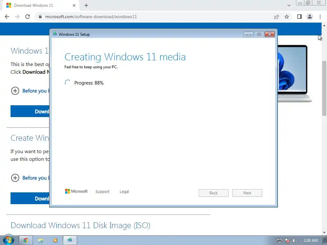The image size is (327, 245).
Task: Open Chrome's three-dot menu
Action: point(320,17)
